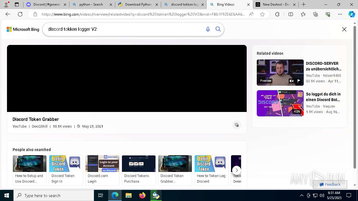View site information lock icon

point(35,14)
